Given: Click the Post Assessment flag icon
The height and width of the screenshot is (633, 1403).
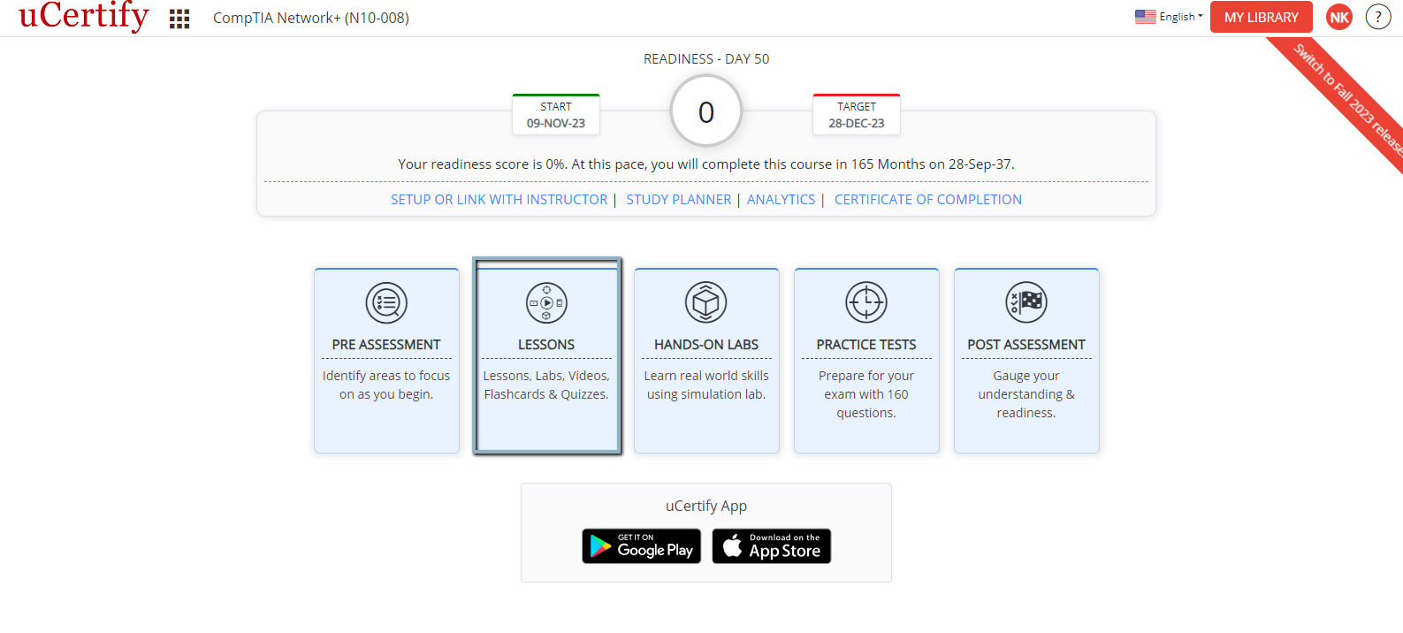Looking at the screenshot, I should [x=1026, y=303].
